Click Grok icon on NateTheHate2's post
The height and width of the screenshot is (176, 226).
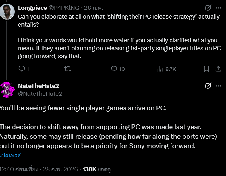208,86
